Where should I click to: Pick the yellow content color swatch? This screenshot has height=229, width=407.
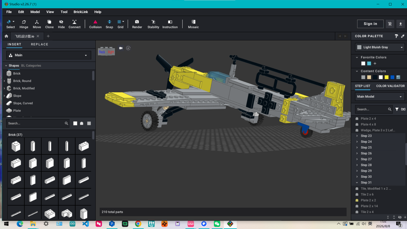coord(387,77)
